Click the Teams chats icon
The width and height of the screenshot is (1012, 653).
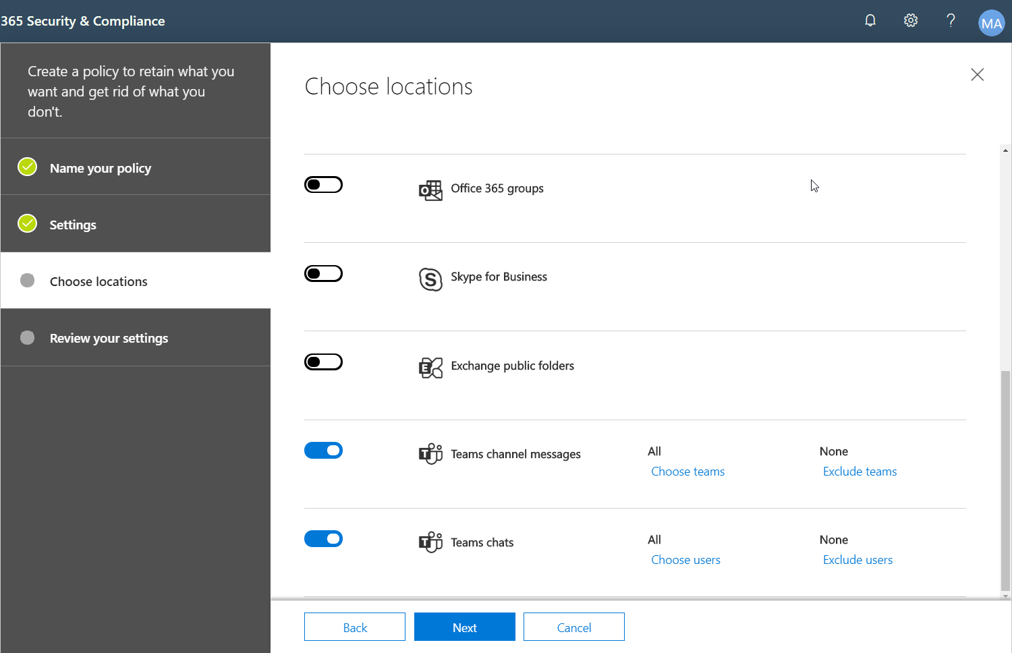pyautogui.click(x=430, y=542)
